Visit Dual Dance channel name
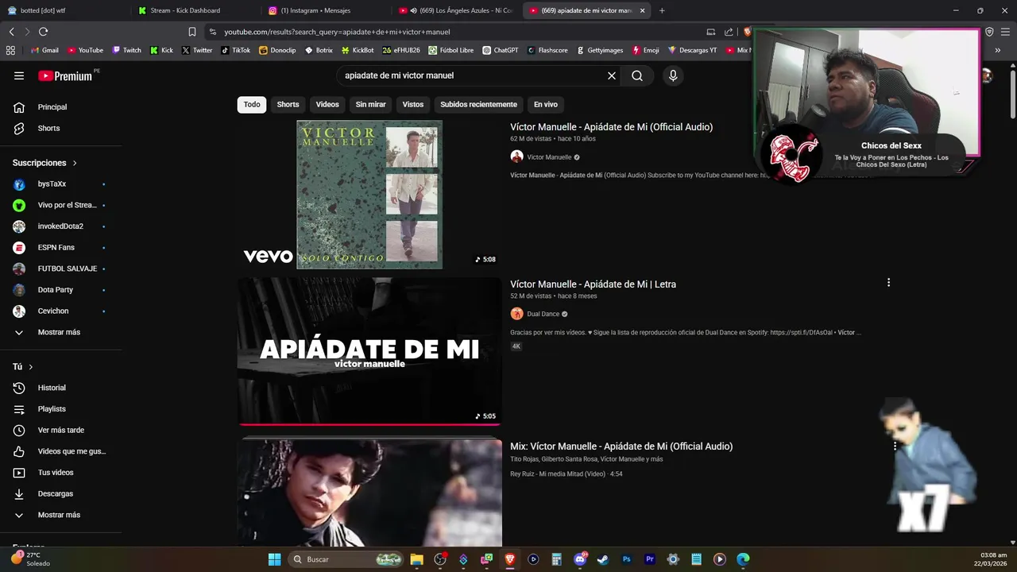 coord(543,314)
